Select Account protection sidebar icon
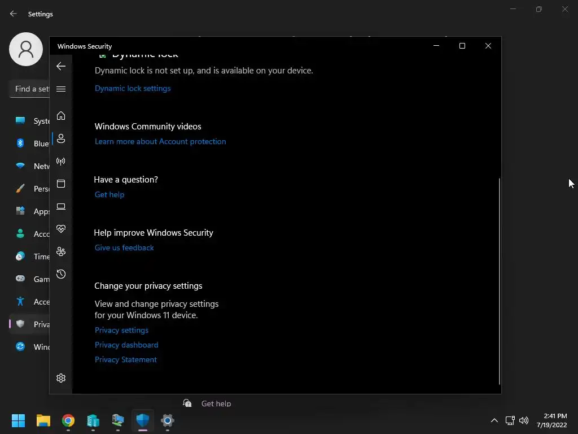The width and height of the screenshot is (578, 434). point(61,138)
